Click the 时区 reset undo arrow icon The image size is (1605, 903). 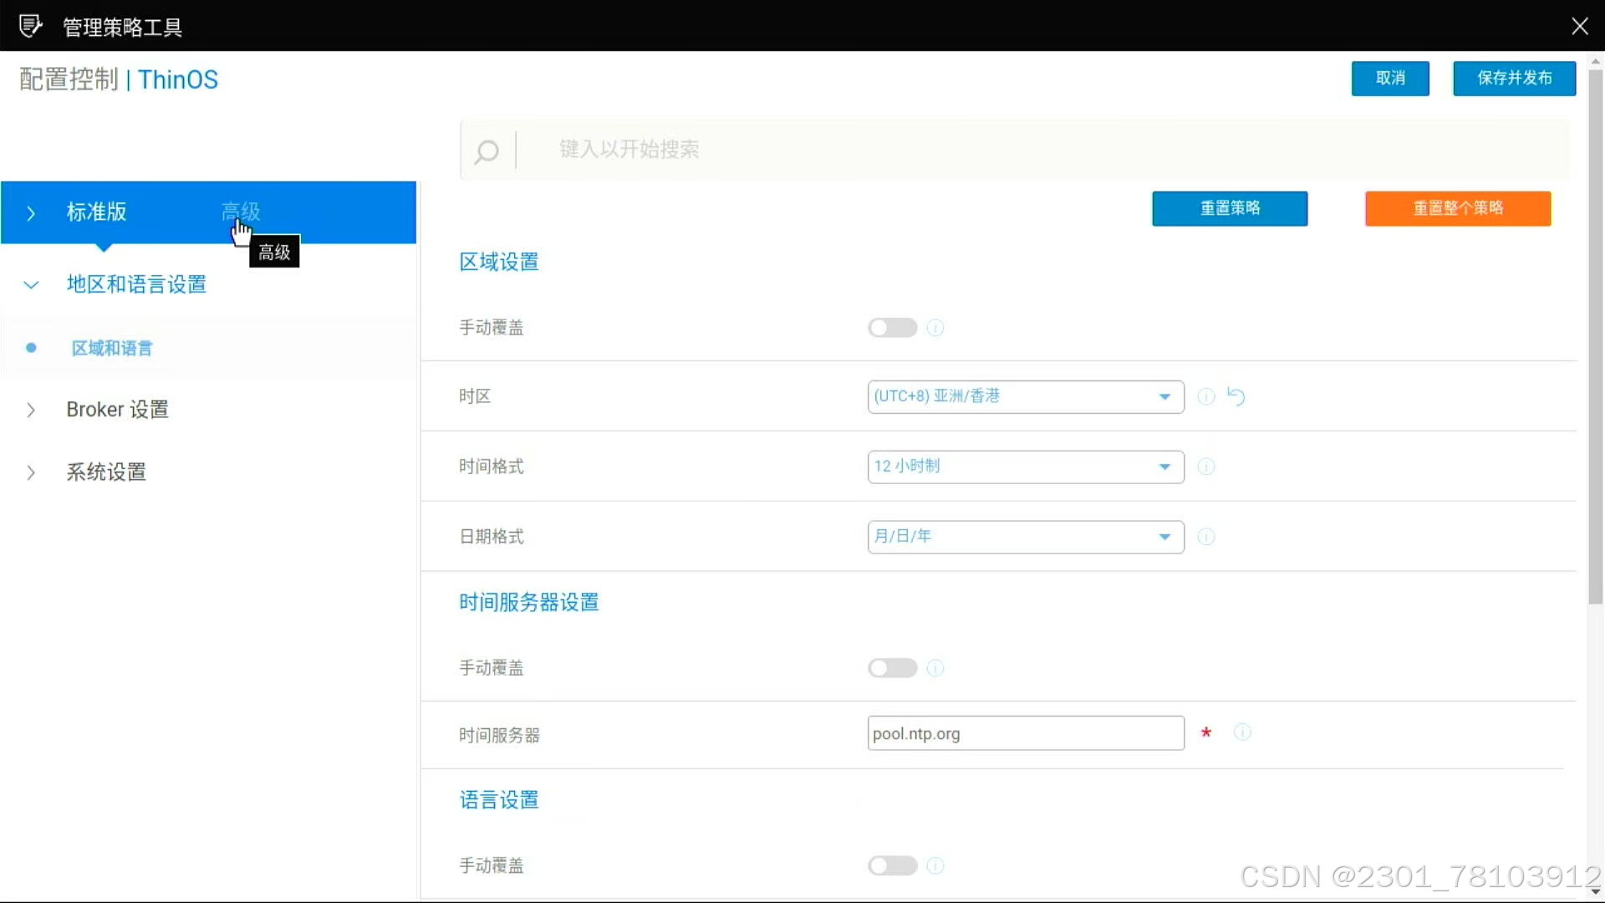pyautogui.click(x=1236, y=396)
